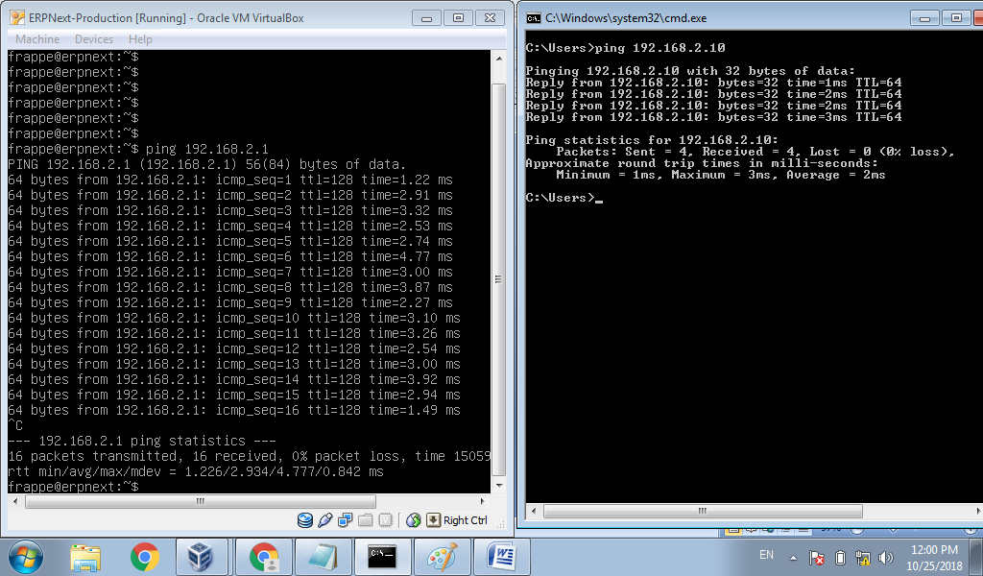Switch to the Command Prompt taskbar button
Screen dimensions: 983x576
(382, 557)
